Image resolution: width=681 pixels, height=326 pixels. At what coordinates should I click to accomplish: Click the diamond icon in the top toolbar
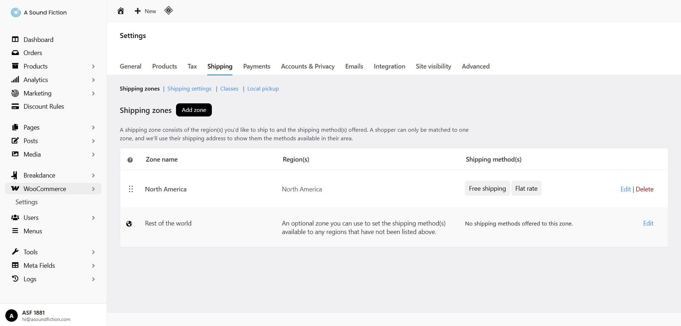(168, 11)
